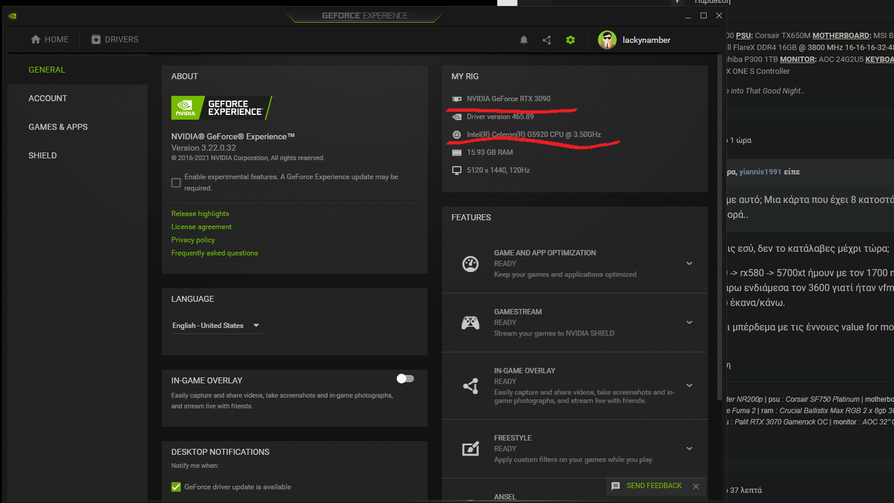Click yiannis1991 username in forum window
This screenshot has height=503, width=894.
tap(760, 172)
